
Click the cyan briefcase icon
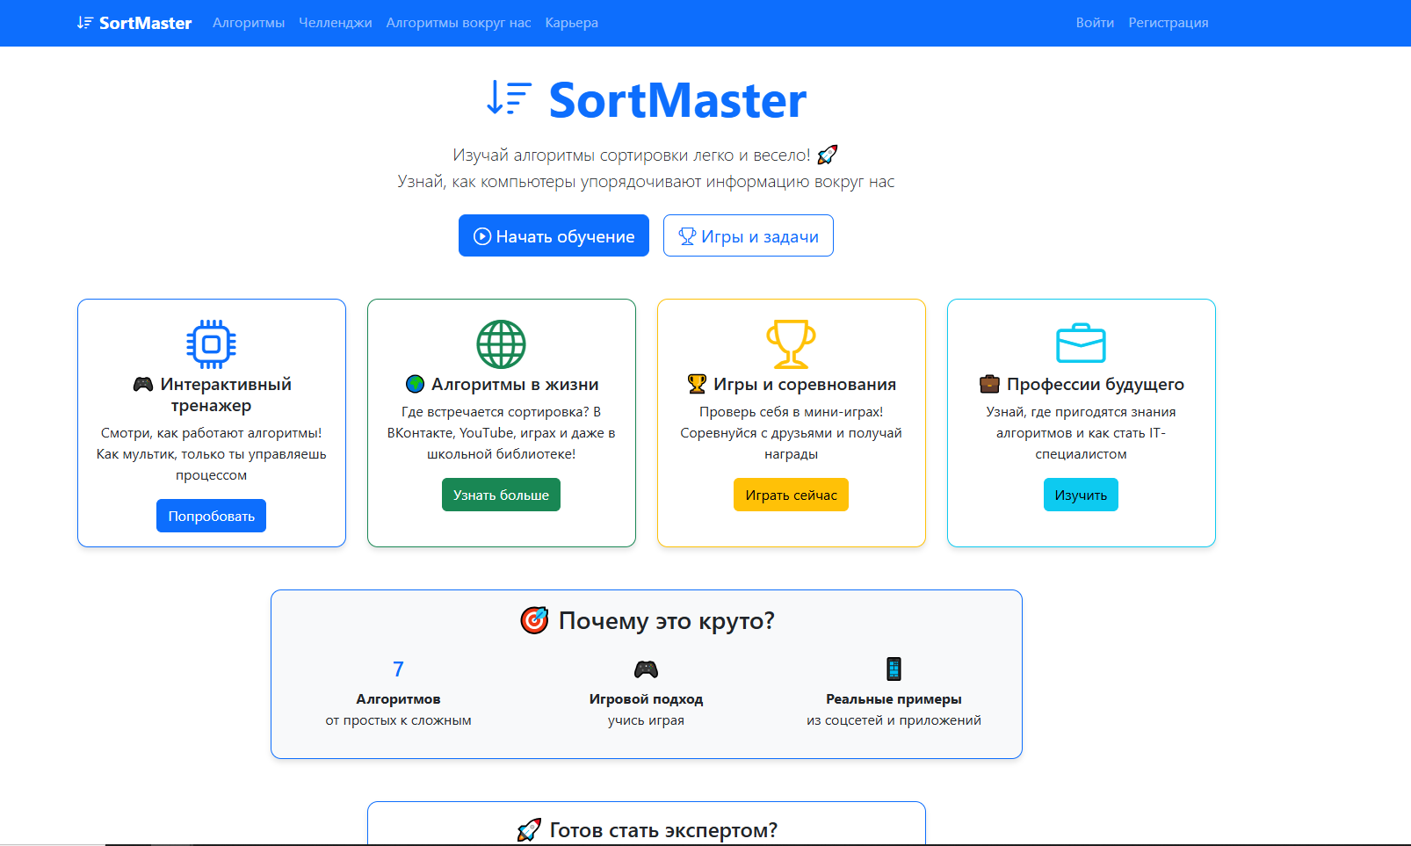coord(1082,344)
